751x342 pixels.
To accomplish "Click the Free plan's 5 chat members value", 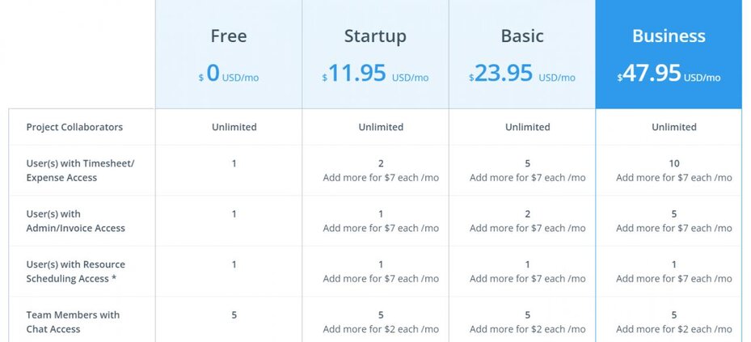I will (234, 315).
